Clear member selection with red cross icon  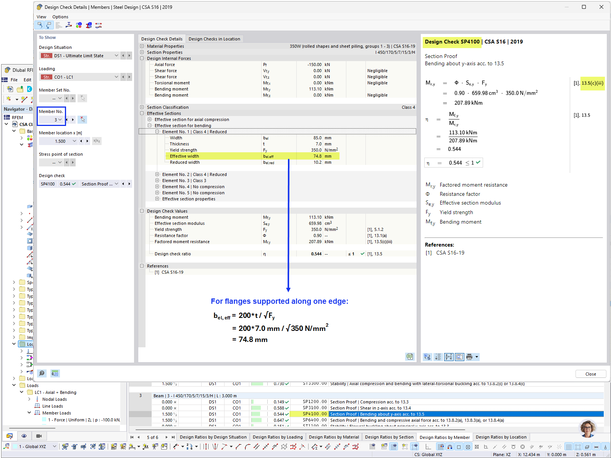[x=82, y=119]
